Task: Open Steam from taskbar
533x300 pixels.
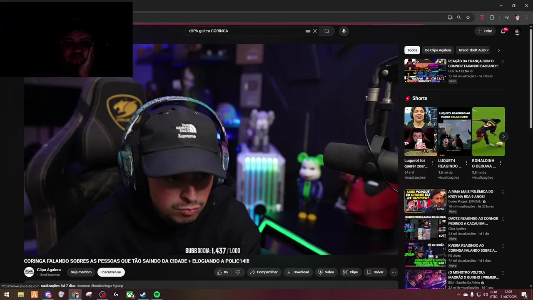Action: [x=143, y=295]
